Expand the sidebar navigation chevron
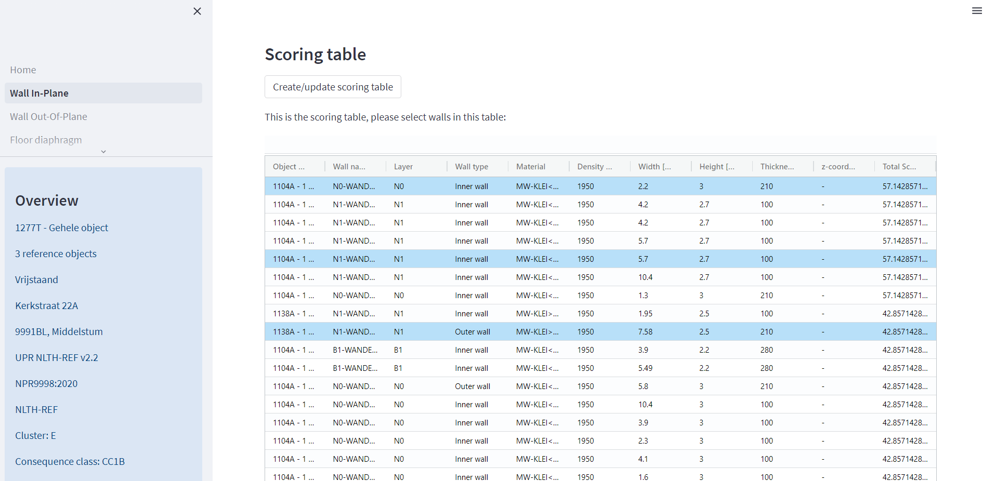This screenshot has height=481, width=983. (103, 152)
